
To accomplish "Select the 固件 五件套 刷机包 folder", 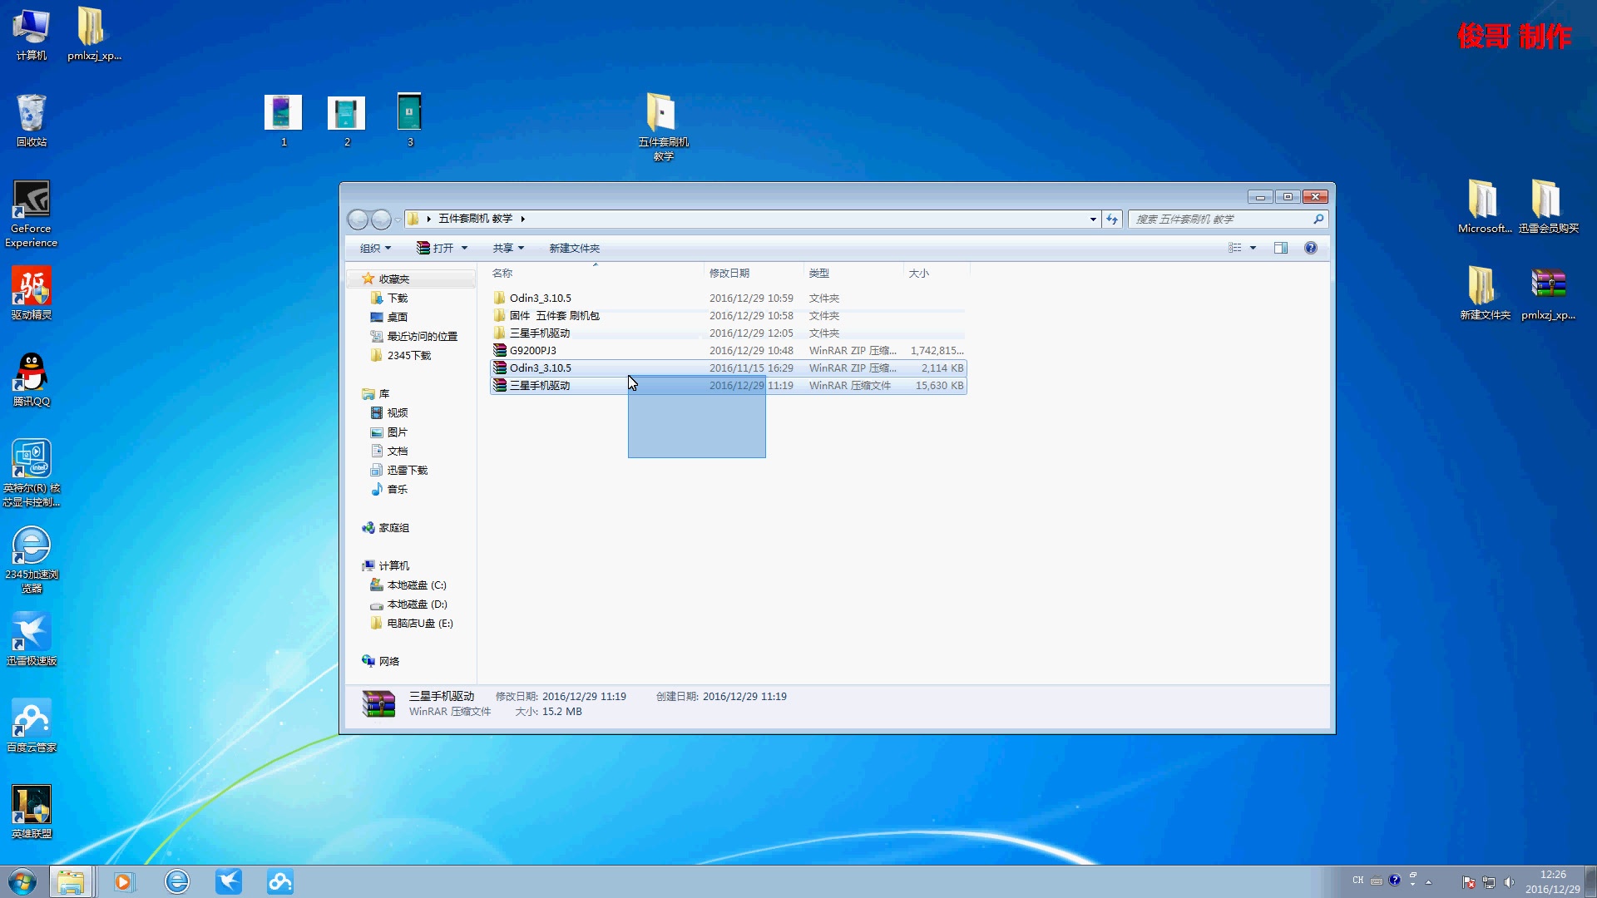I will 729,315.
